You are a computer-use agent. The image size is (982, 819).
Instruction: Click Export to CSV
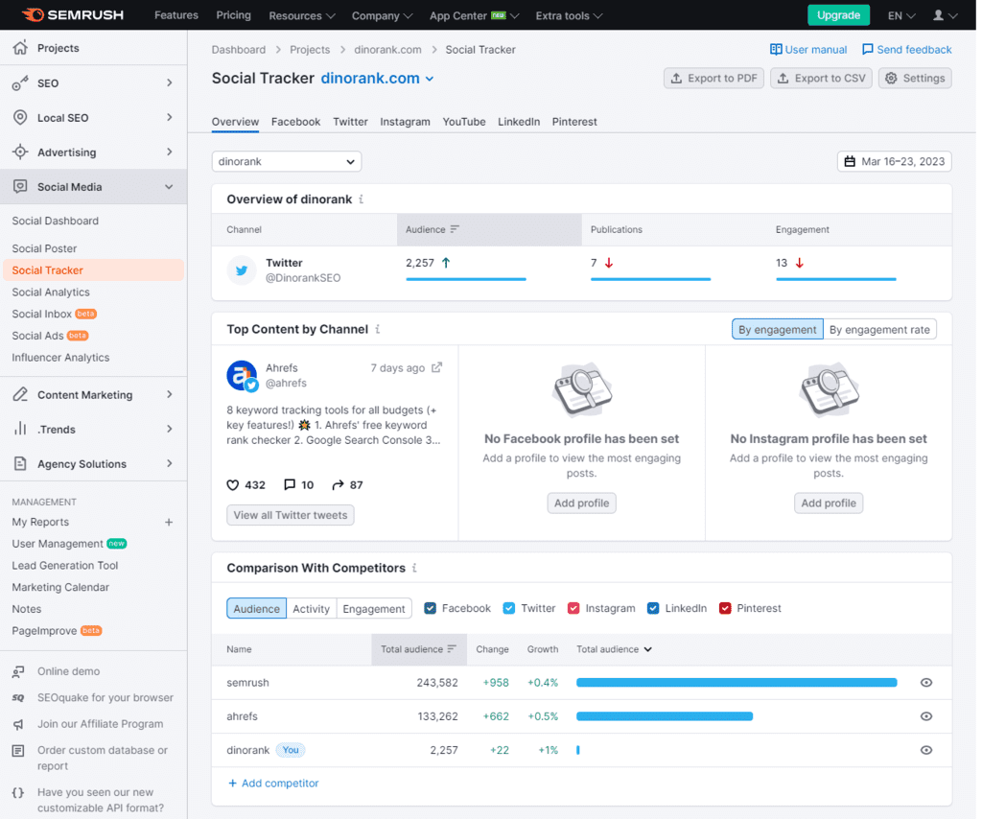[821, 79]
